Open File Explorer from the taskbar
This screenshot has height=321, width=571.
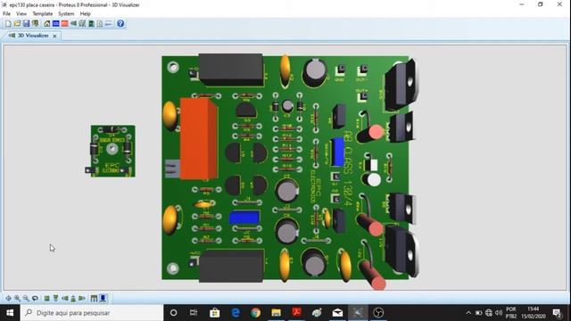276,313
